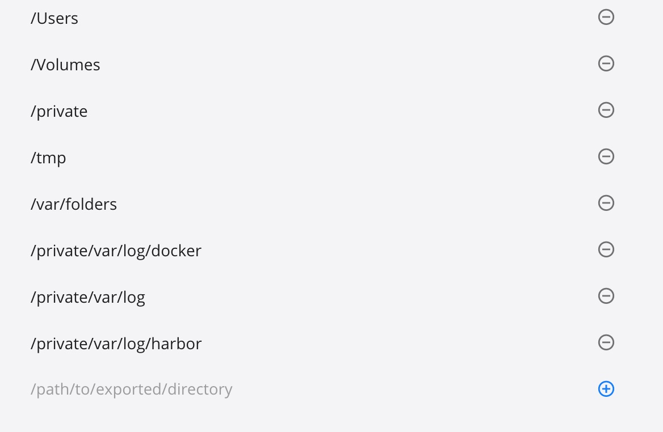The width and height of the screenshot is (663, 432).
Task: Select the /Users path text
Action: (x=54, y=18)
